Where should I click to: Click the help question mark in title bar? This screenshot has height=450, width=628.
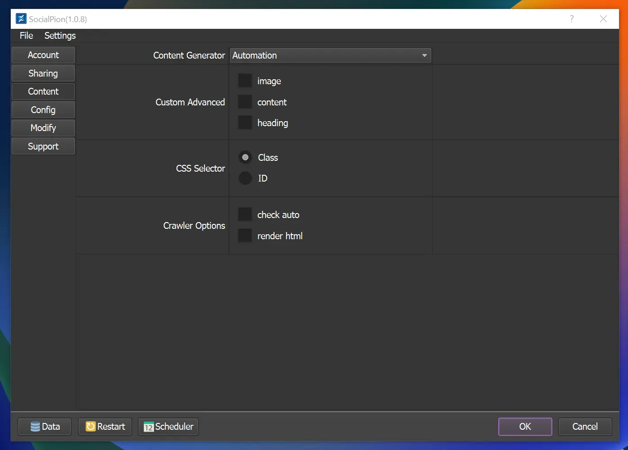pyautogui.click(x=572, y=18)
